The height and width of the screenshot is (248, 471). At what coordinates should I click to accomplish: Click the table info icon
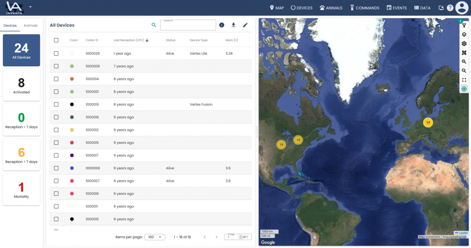pos(222,25)
